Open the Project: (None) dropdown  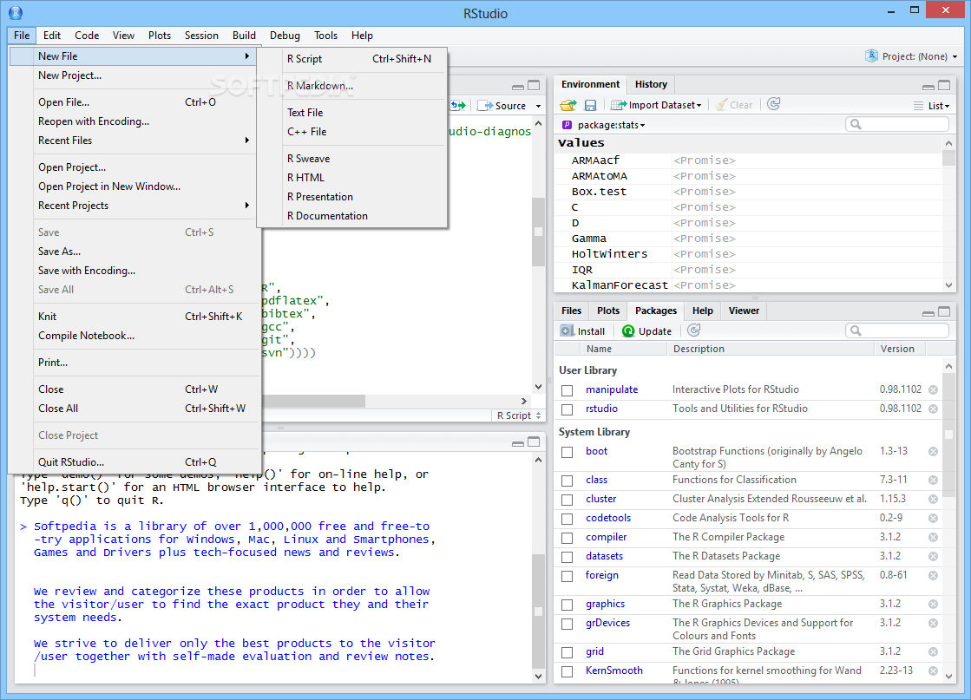click(911, 56)
